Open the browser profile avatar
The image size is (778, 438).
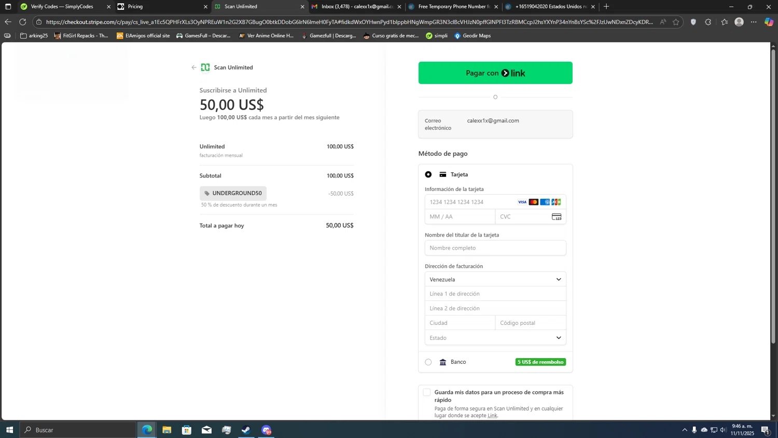[x=739, y=22]
